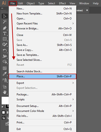Image resolution: width=101 pixels, height=132 pixels.
Task: Choose Save a Copy...
Action: (x=42, y=50)
